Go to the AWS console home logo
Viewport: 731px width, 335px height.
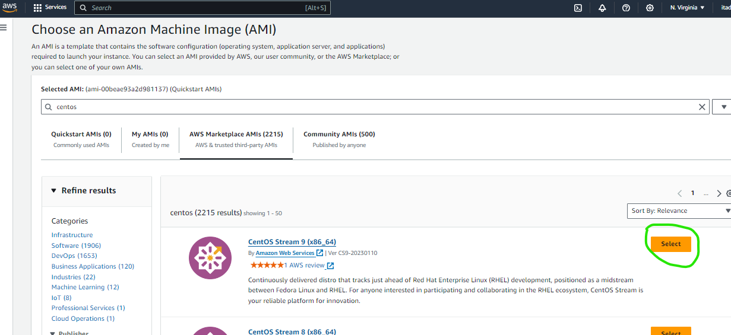coord(10,8)
